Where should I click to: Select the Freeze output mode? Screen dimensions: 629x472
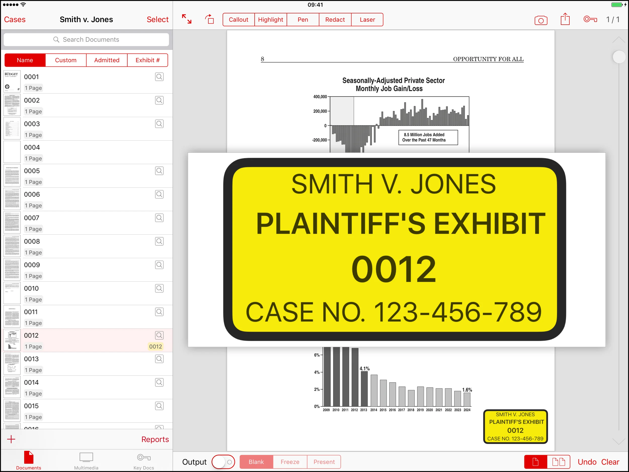click(290, 461)
